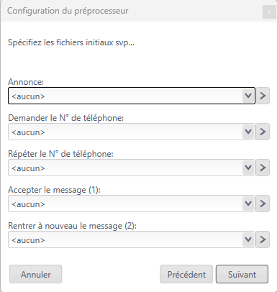Select the Rentrer à nouveau le message (2) field

click(x=132, y=239)
